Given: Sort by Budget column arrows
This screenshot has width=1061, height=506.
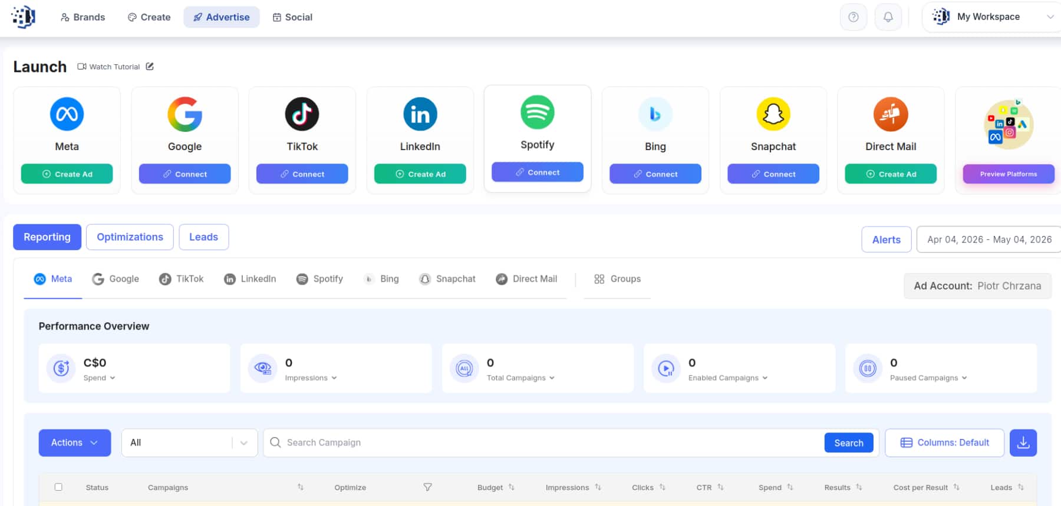Looking at the screenshot, I should tap(511, 487).
